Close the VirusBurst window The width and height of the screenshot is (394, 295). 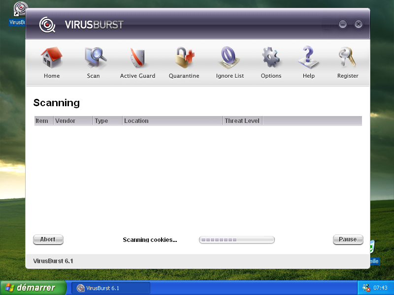click(x=359, y=24)
